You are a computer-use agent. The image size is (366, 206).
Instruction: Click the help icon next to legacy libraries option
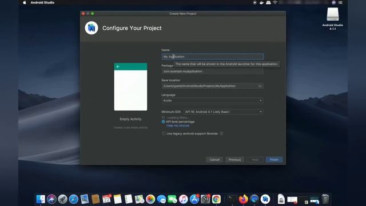coord(221,133)
